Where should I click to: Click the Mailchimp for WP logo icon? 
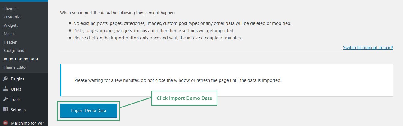(x=5, y=123)
